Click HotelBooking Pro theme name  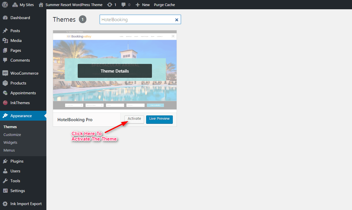[75, 119]
